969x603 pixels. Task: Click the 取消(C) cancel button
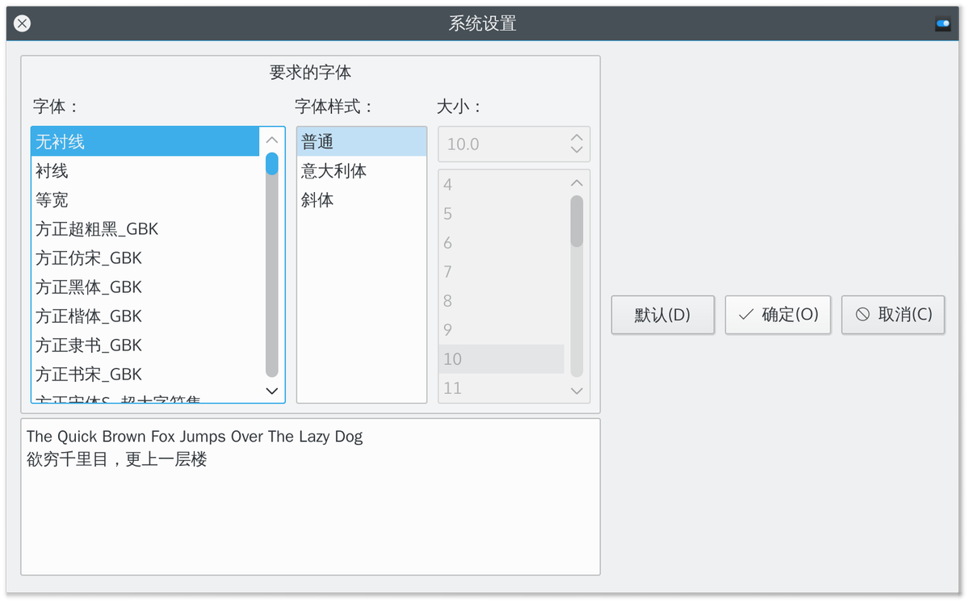click(893, 315)
